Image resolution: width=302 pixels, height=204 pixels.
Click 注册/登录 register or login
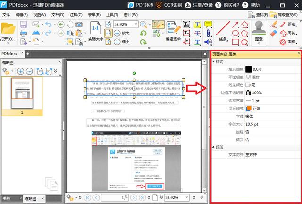tap(199, 5)
